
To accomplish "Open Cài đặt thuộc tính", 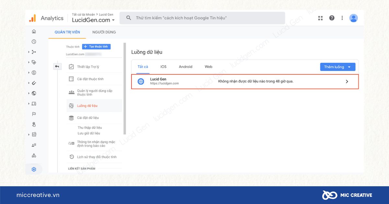I will point(94,79).
